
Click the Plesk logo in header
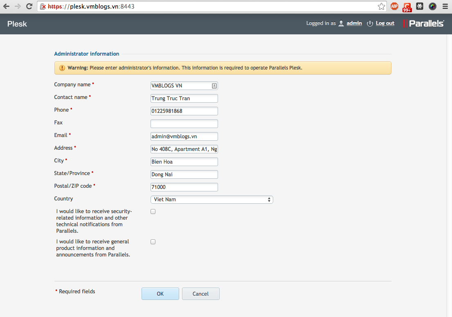17,24
